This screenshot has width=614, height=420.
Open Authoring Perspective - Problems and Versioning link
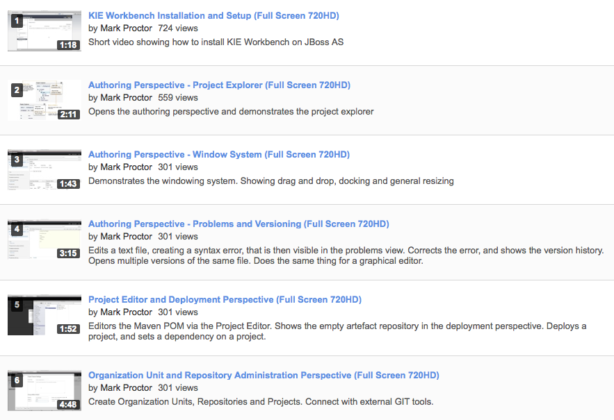point(239,224)
